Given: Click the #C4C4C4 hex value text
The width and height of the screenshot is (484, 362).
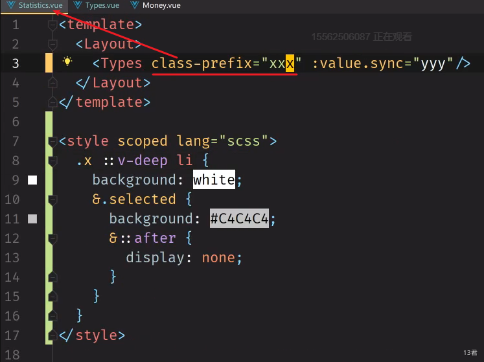Looking at the screenshot, I should click(239, 218).
